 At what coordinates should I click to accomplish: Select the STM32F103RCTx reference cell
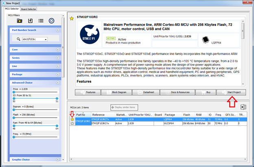point(103,119)
